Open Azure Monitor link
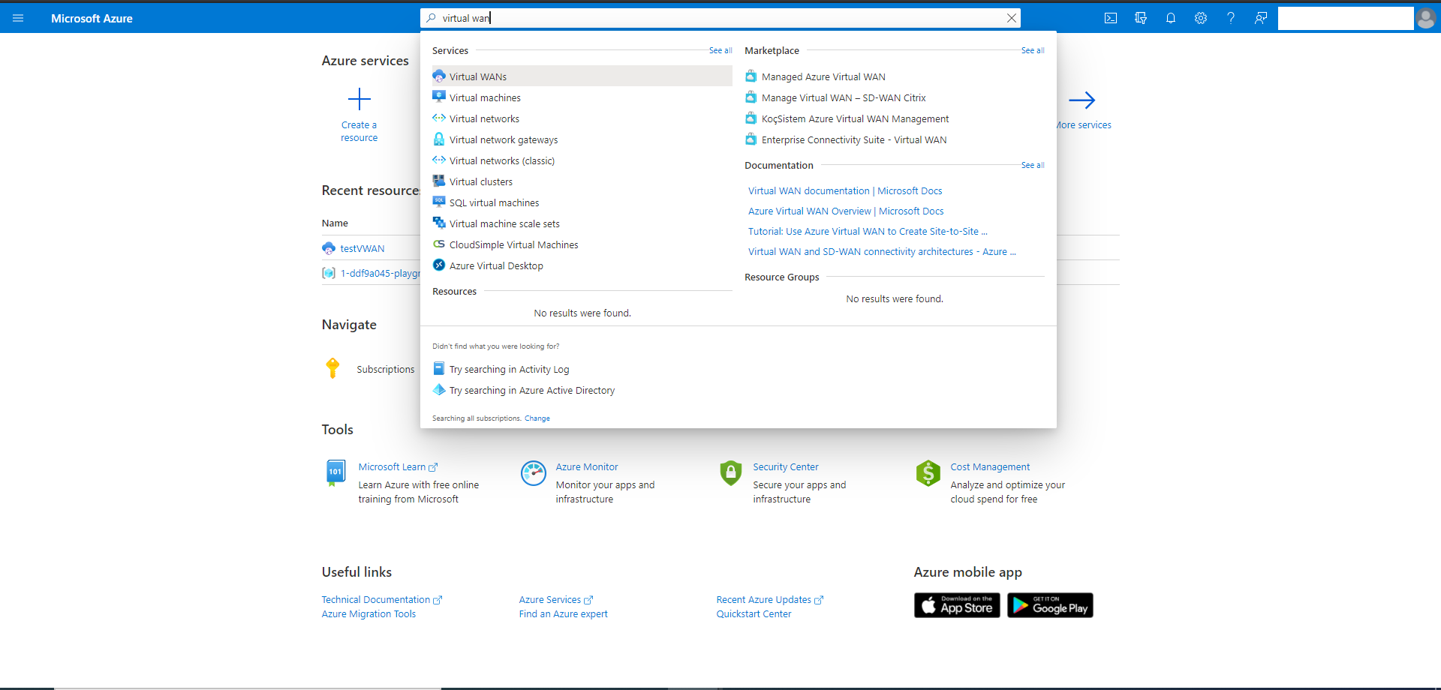The width and height of the screenshot is (1441, 690). (x=587, y=467)
